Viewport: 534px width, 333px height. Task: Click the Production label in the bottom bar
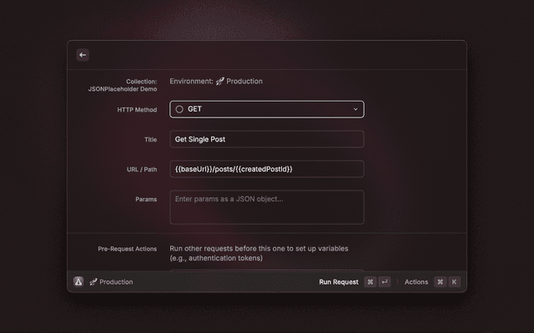[116, 282]
